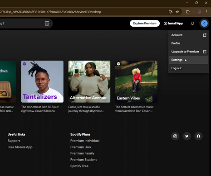This screenshot has width=211, height=176.
Task: Click the Spotify Plans heading
Action: coord(80,134)
